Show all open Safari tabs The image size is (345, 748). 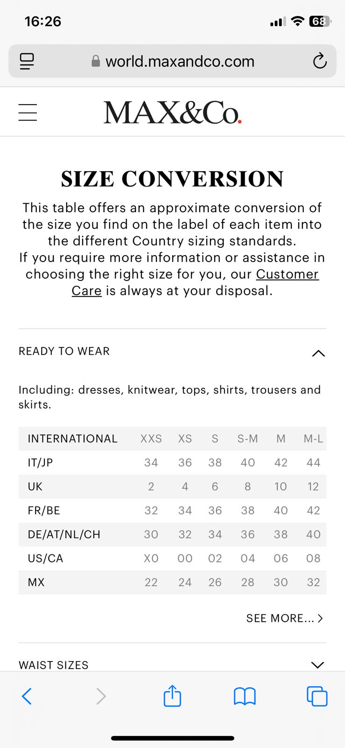(x=317, y=696)
